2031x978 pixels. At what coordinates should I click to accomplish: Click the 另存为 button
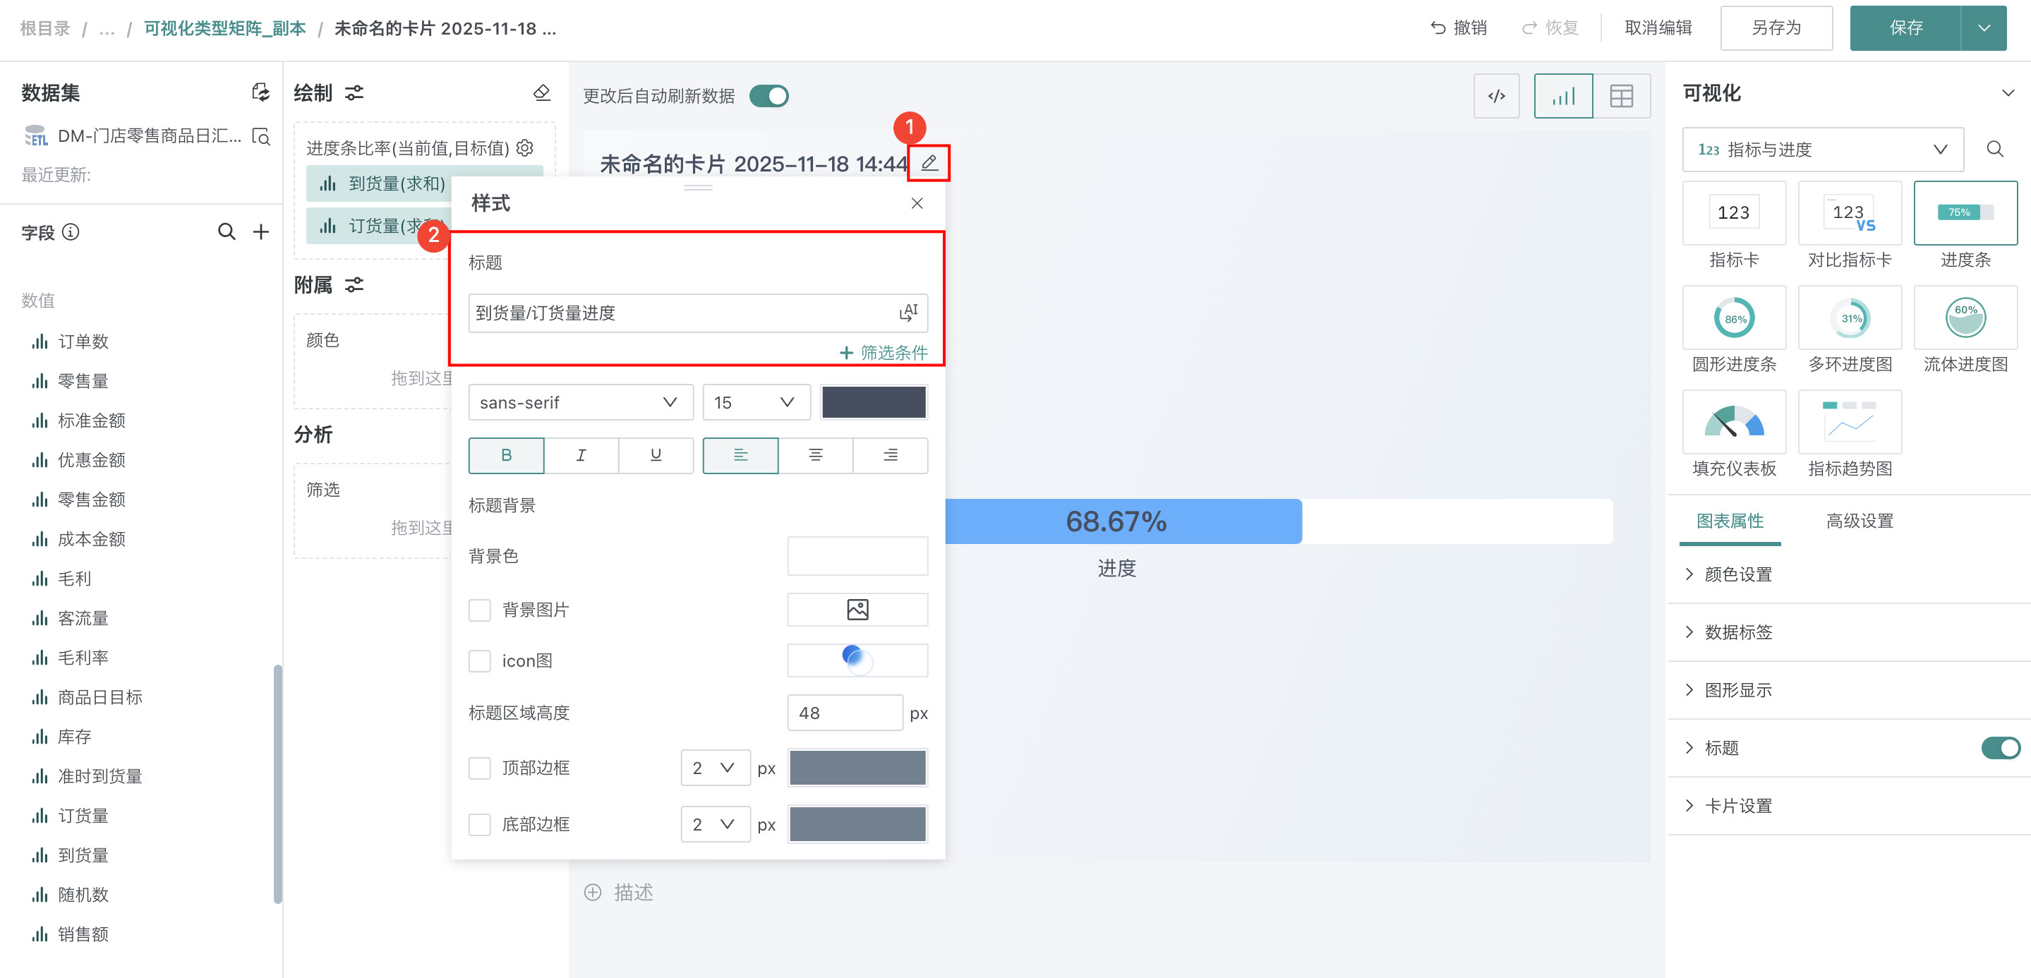pos(1776,28)
